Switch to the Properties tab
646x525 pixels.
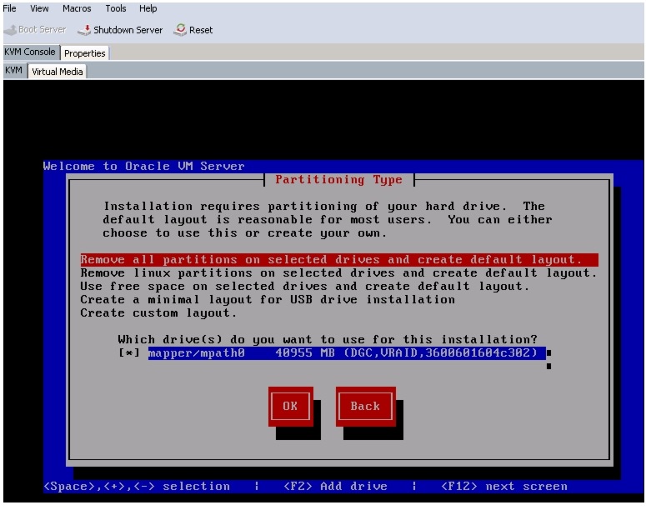click(x=84, y=53)
